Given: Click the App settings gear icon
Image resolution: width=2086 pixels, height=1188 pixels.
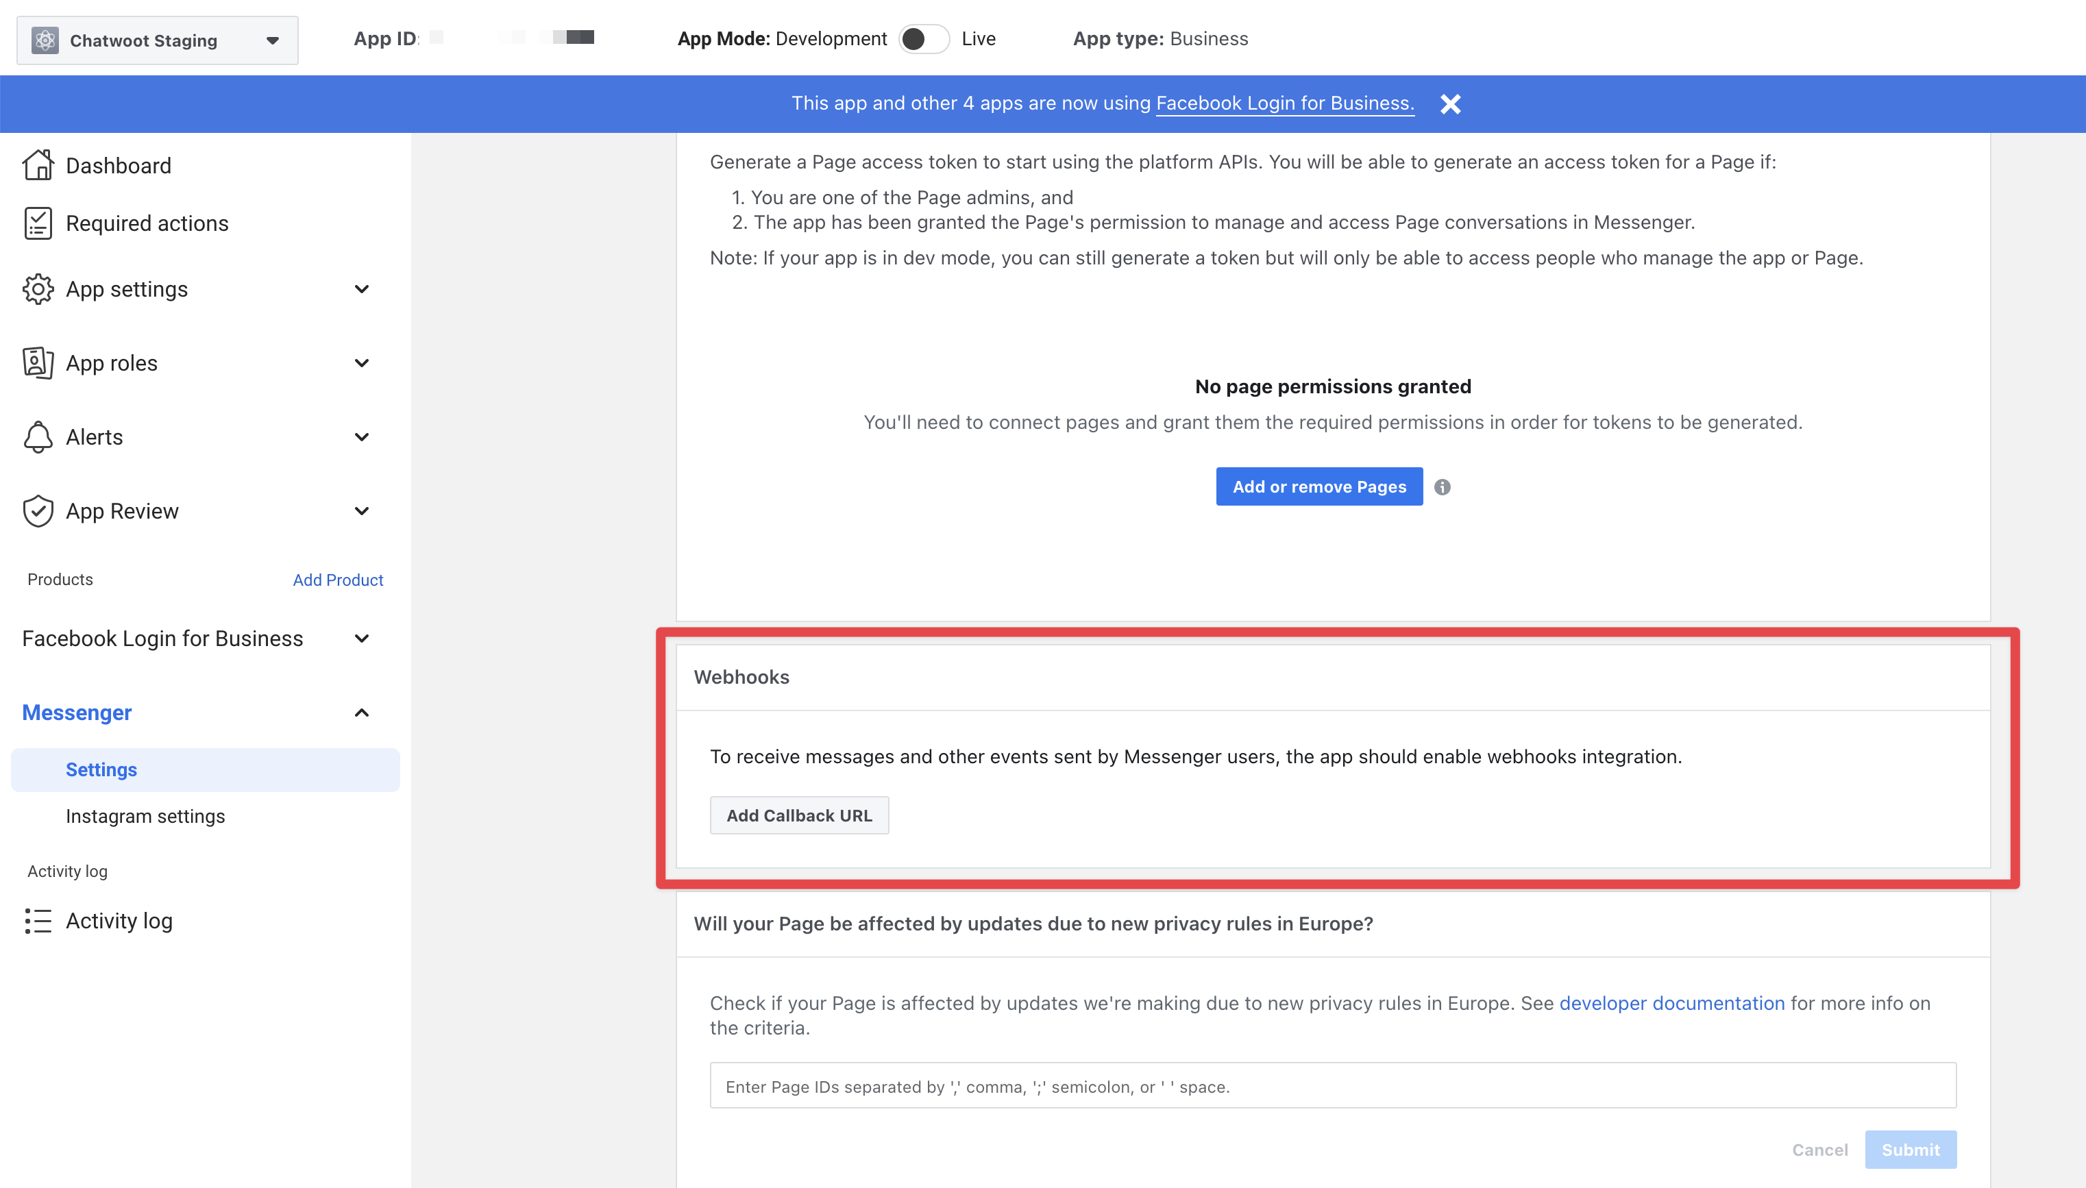Looking at the screenshot, I should [x=38, y=289].
